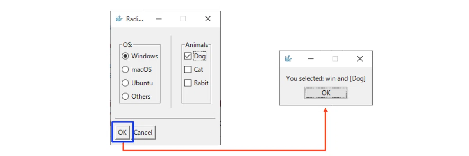Confirm the 'You selected' message with OK

click(326, 93)
